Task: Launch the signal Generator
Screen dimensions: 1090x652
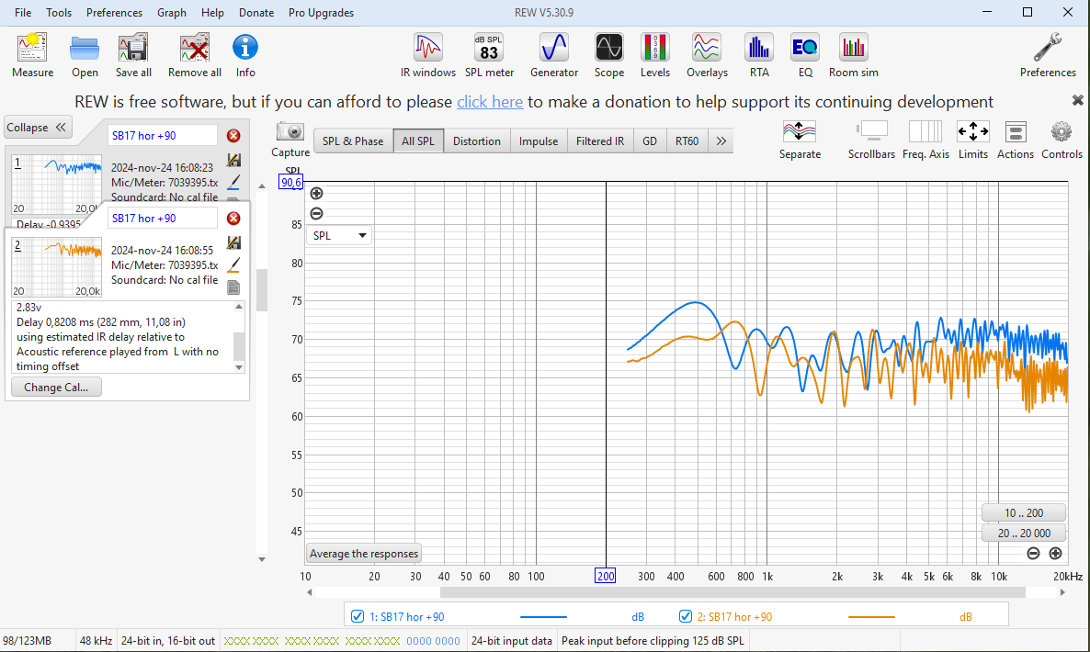Action: point(554,55)
